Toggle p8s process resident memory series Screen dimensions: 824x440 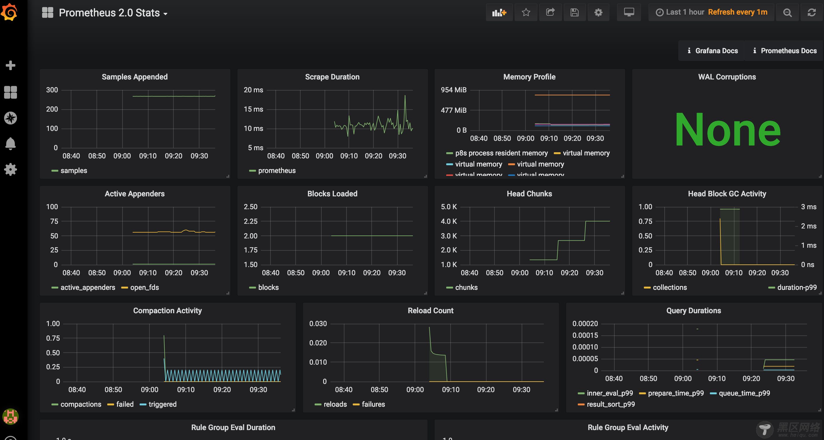(x=501, y=153)
